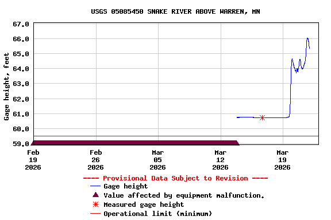Image resolution: width=331 pixels, height=220 pixels.
Task: Click the Feb 26 2026 date label
Action: [x=95, y=160]
